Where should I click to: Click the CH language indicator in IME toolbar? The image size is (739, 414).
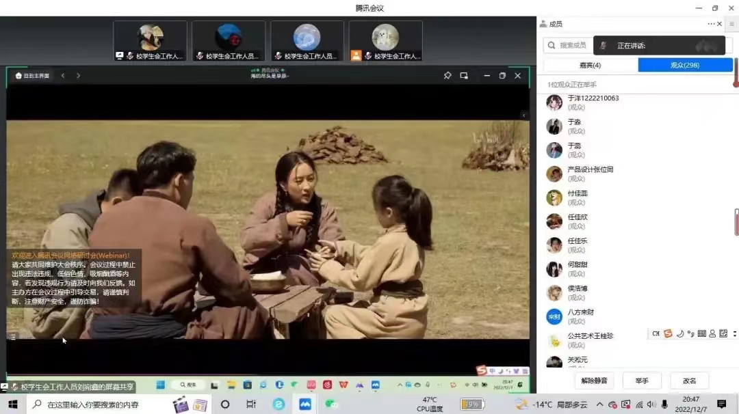click(656, 333)
